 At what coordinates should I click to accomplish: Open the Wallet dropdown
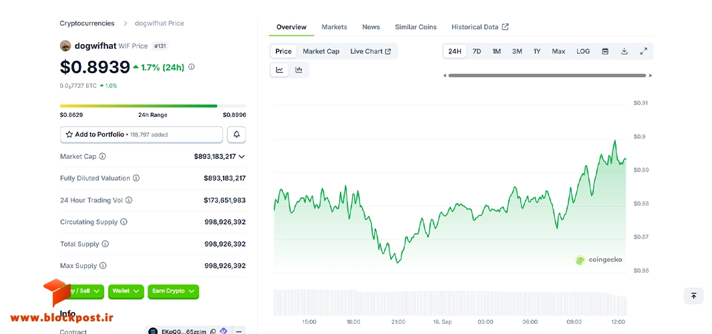pos(126,291)
